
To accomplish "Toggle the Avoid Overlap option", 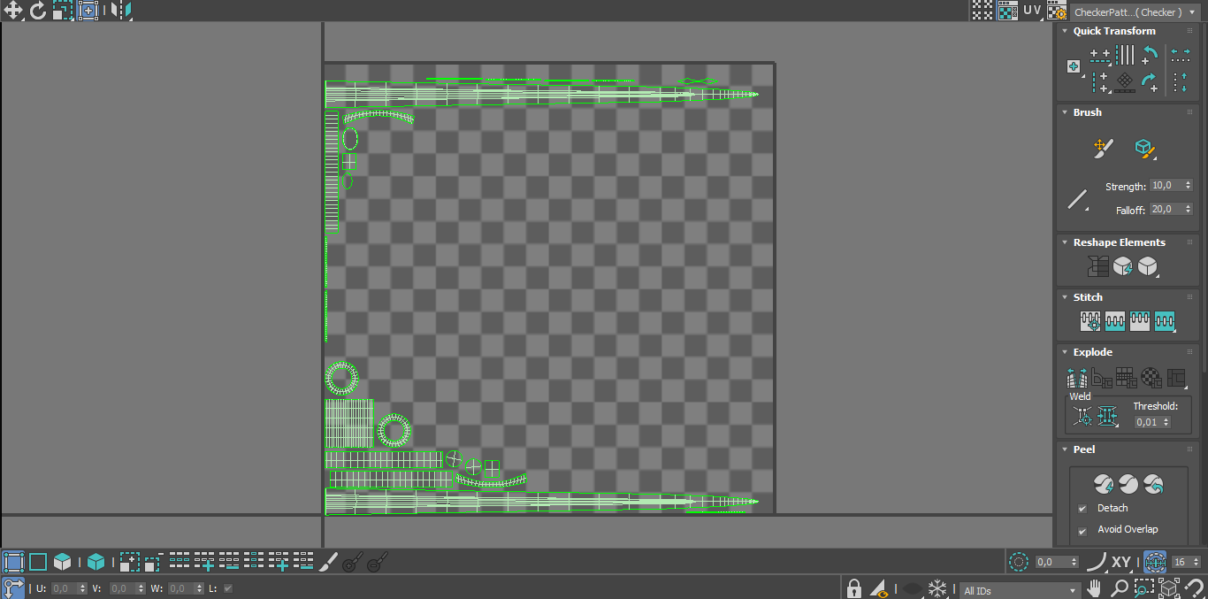I will (x=1082, y=529).
